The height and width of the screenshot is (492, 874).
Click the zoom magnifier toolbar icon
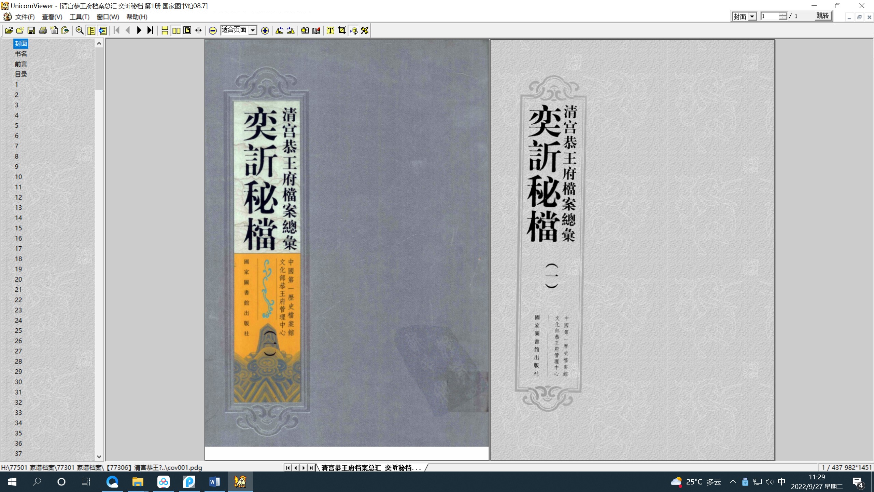click(80, 30)
